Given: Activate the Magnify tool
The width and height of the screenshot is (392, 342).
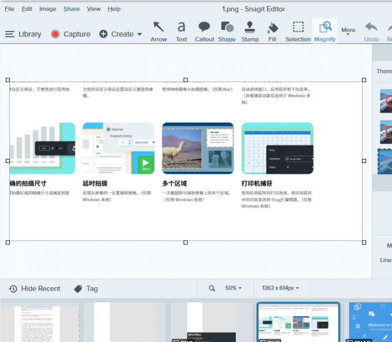Looking at the screenshot, I should click(325, 32).
